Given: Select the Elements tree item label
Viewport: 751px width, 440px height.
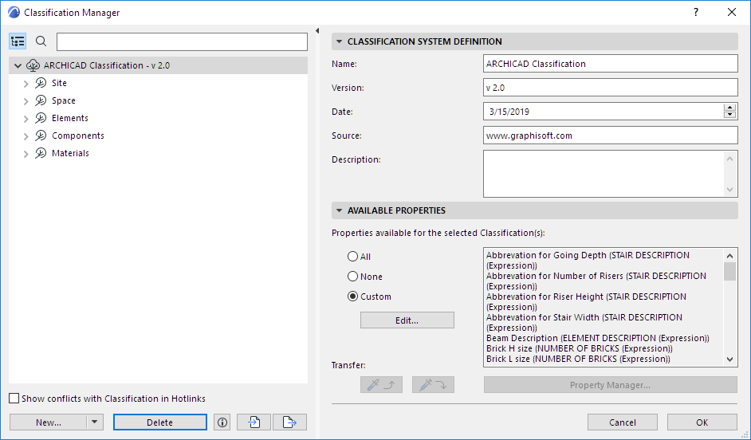Looking at the screenshot, I should tap(70, 118).
